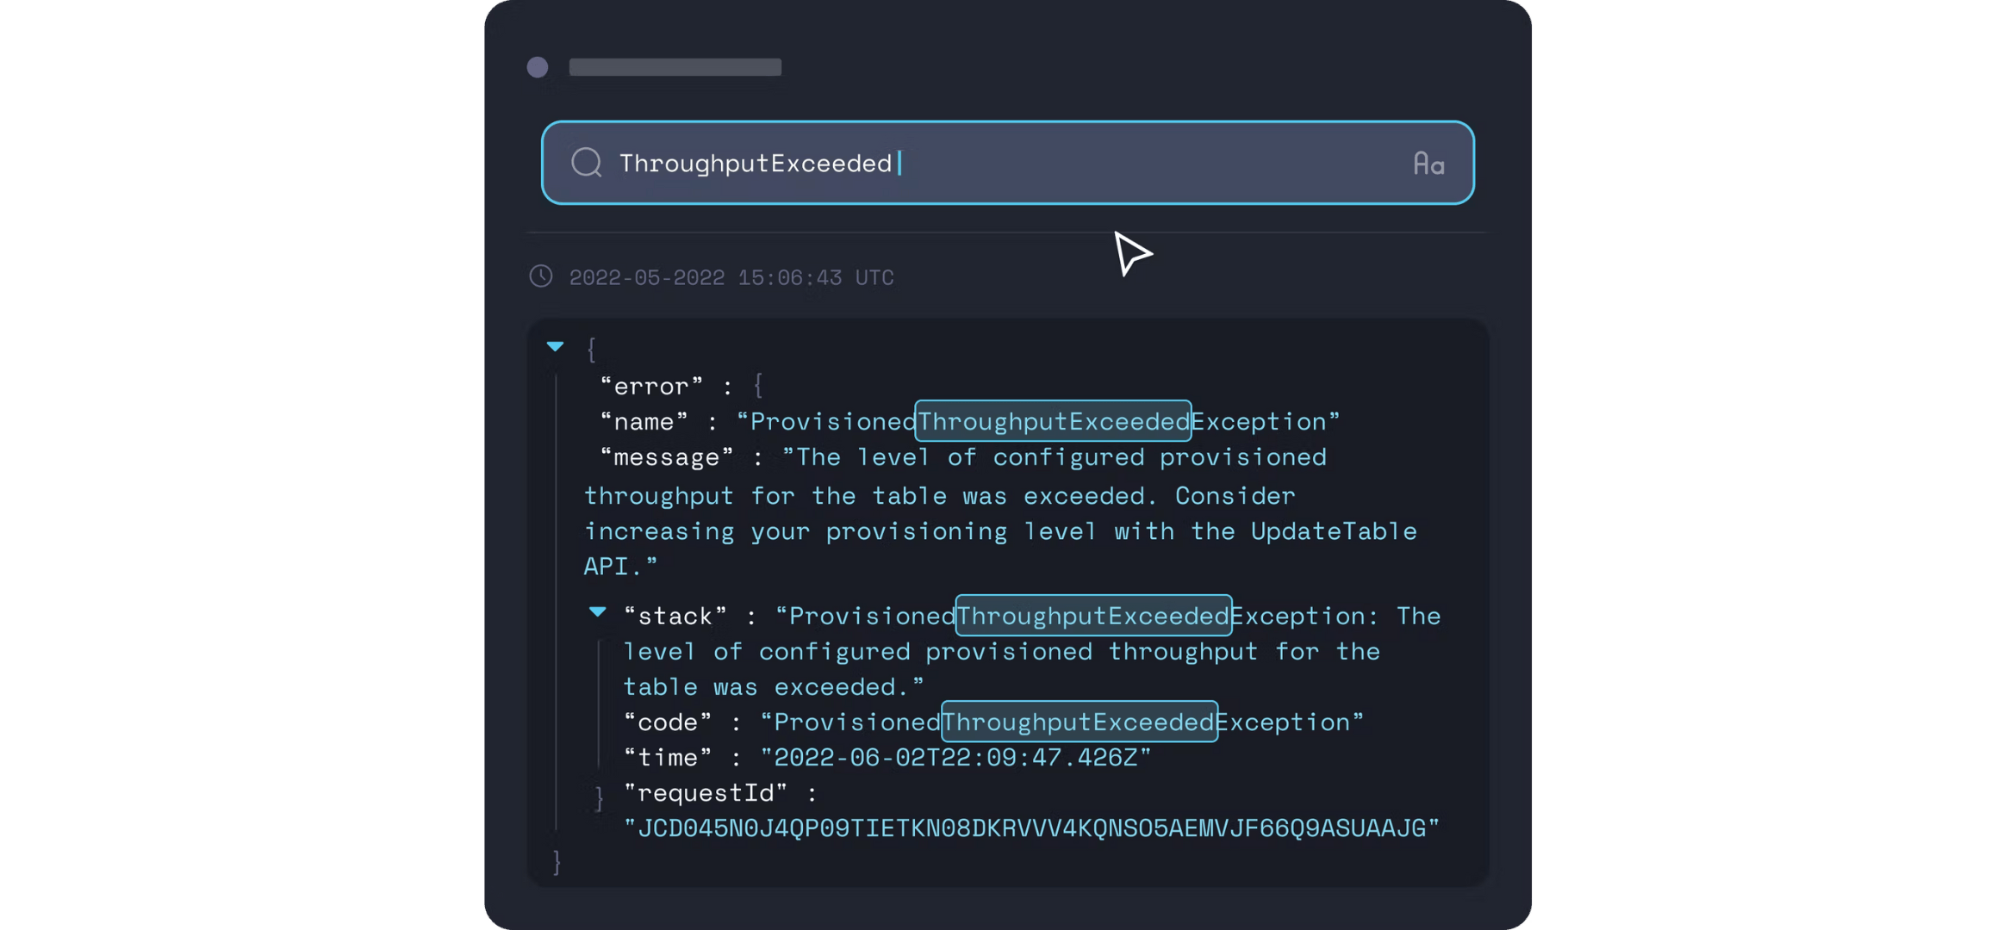Click the closing brace of the root object
This screenshot has height=930, width=2016.
[557, 862]
